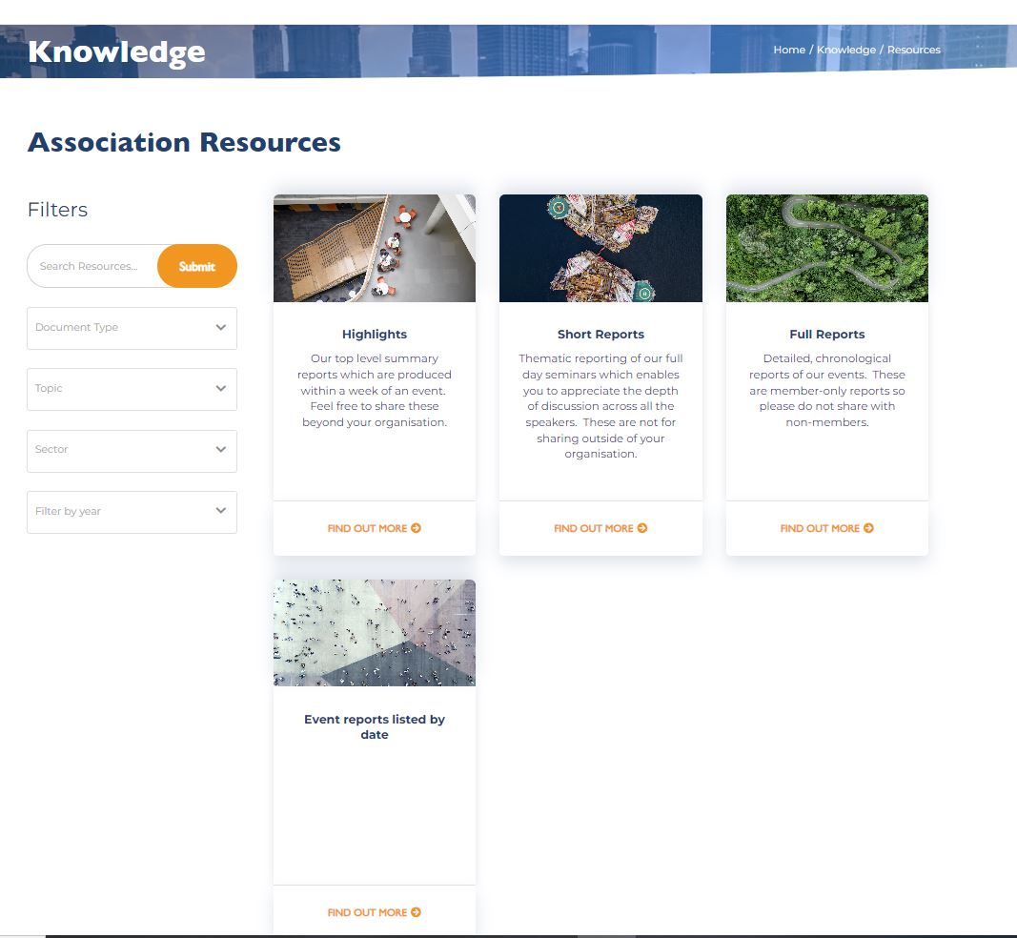Click the Short Reports card title
The width and height of the screenshot is (1017, 938).
pos(600,334)
